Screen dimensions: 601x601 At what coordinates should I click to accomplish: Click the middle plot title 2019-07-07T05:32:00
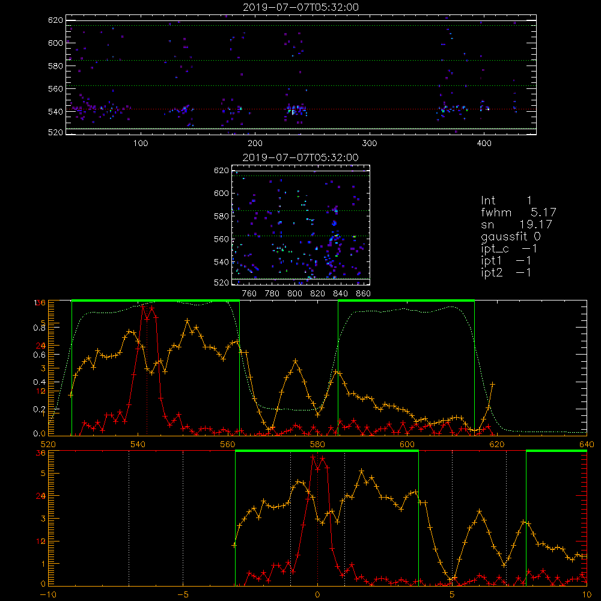tap(300, 157)
